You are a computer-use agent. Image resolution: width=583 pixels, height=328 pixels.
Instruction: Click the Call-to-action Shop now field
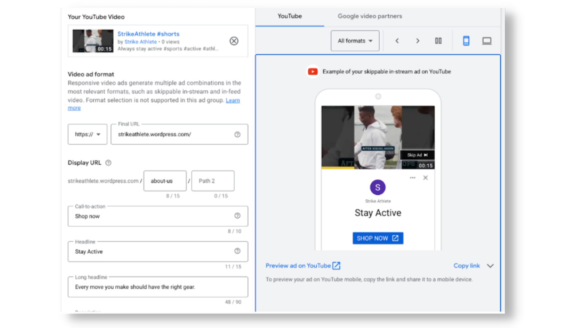pyautogui.click(x=158, y=216)
